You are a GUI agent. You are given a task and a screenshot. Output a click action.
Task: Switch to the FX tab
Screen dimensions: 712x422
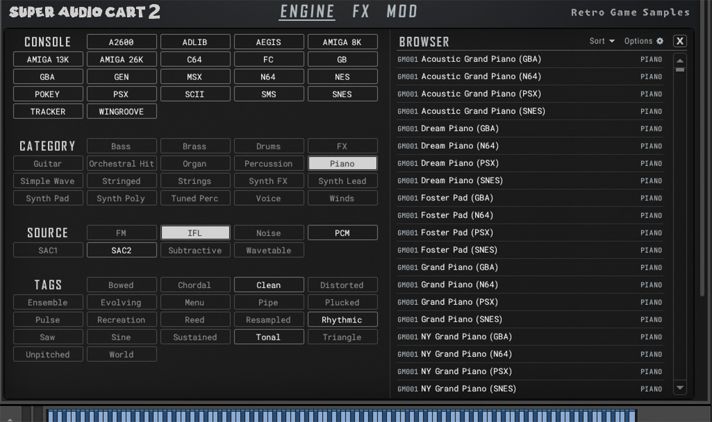pos(361,11)
